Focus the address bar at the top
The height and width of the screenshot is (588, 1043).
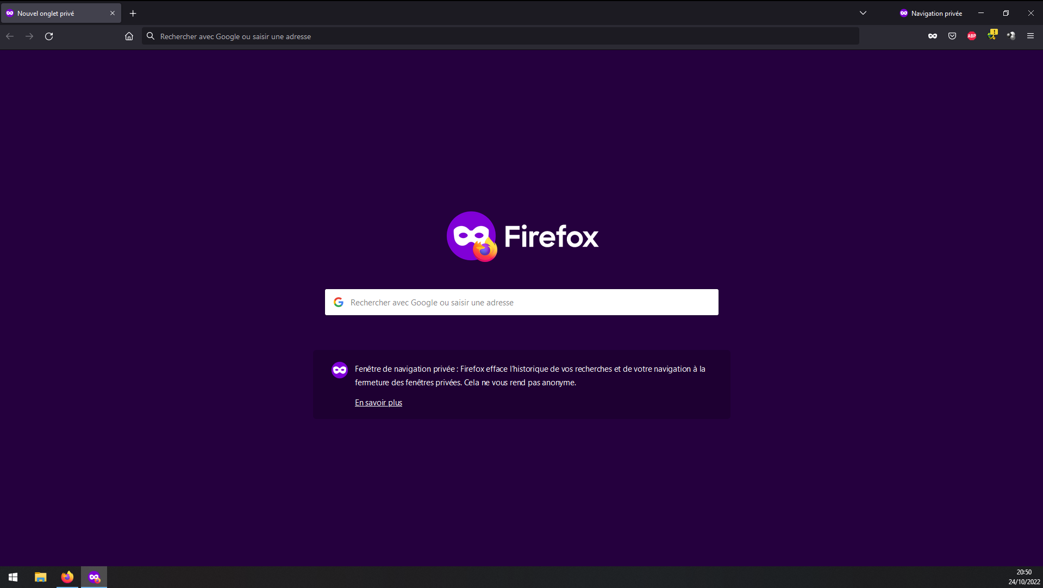(x=500, y=36)
